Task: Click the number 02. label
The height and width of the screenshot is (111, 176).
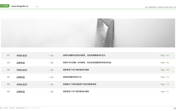Action: (x=9, y=63)
